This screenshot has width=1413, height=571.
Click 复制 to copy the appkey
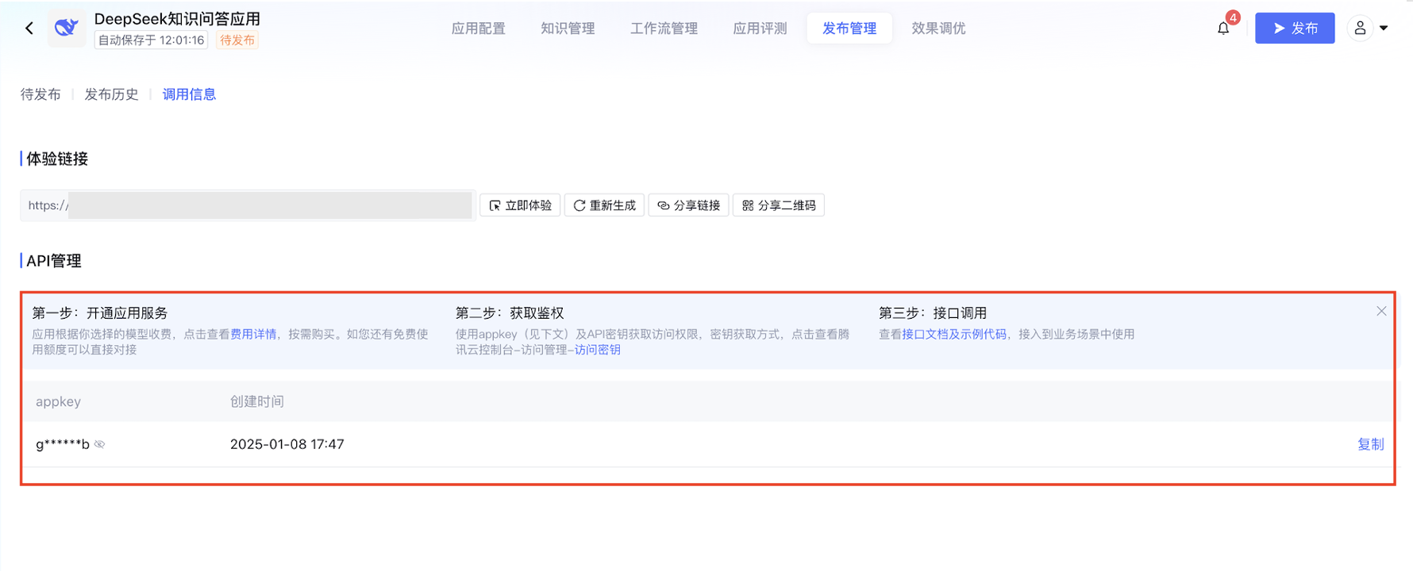point(1370,444)
